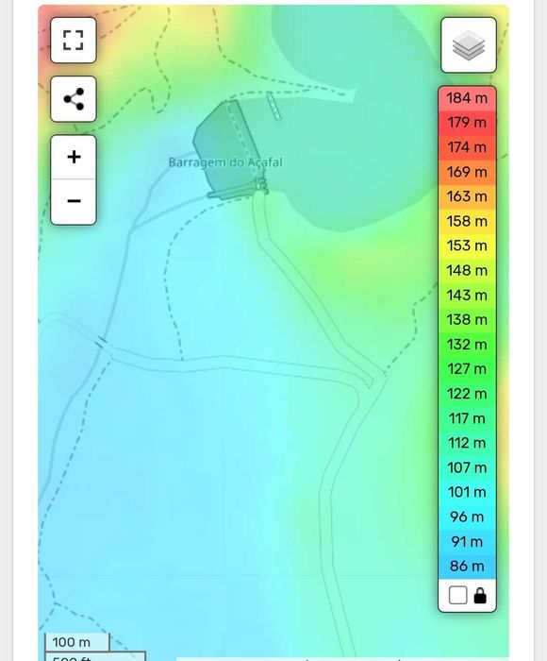The width and height of the screenshot is (547, 661).
Task: Select the 101 m cyan legend band
Action: [x=467, y=492]
